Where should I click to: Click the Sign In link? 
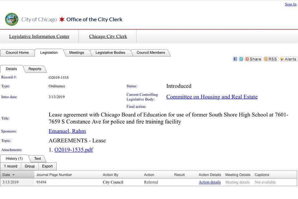coord(291,4)
